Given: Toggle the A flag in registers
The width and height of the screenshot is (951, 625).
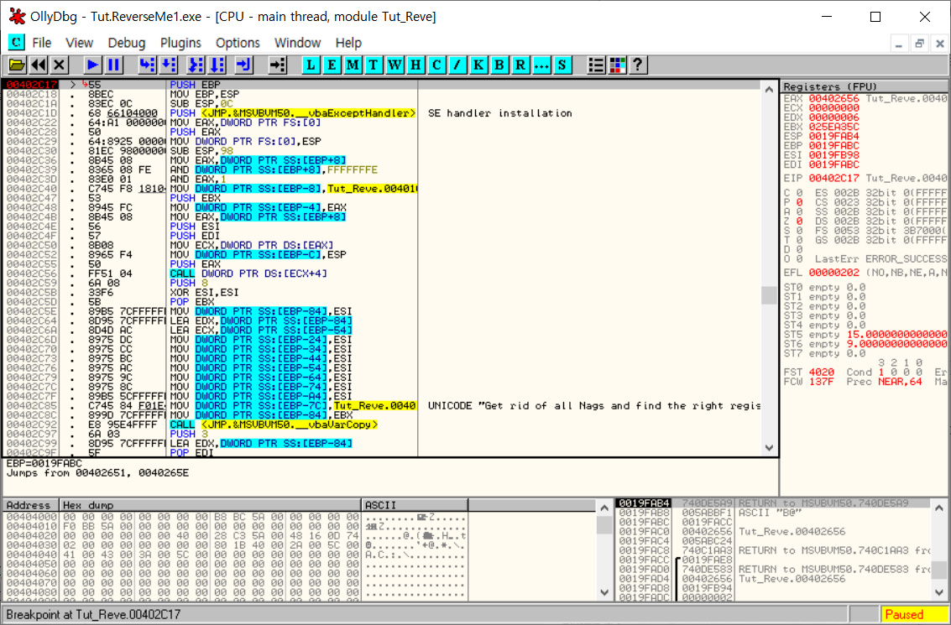Looking at the screenshot, I should (799, 212).
